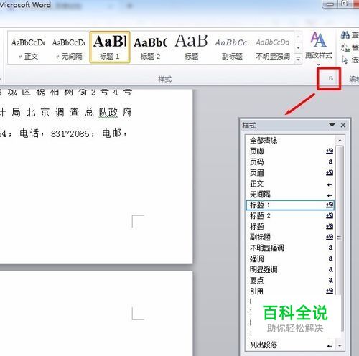Select 标题 1 in the Styles pane list

290,205
